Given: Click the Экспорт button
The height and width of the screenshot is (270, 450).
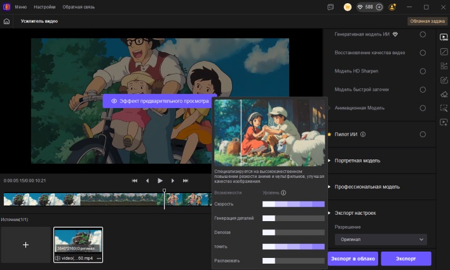Looking at the screenshot, I should coord(406,259).
